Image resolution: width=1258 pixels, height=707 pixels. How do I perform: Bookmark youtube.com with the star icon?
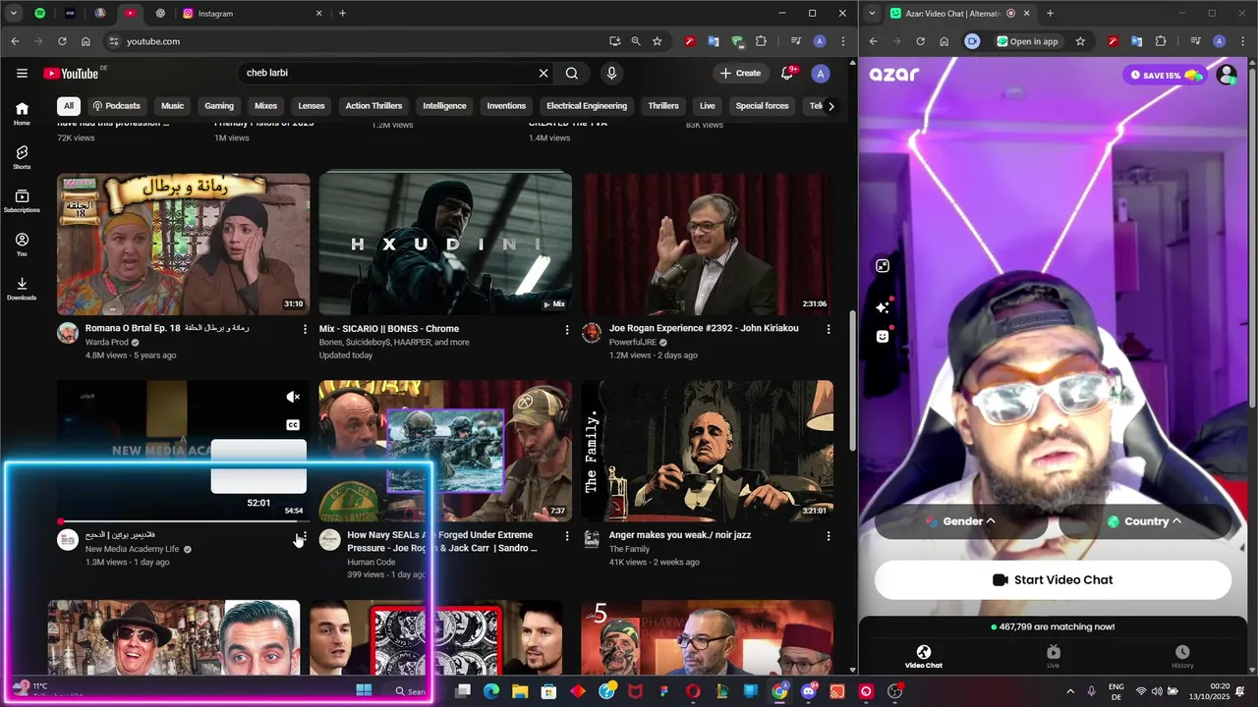click(x=658, y=41)
